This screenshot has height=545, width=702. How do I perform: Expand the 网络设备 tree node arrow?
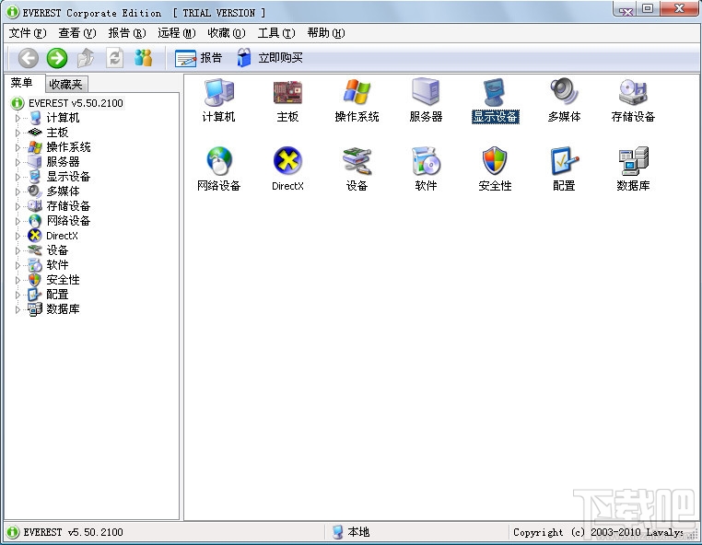[18, 222]
